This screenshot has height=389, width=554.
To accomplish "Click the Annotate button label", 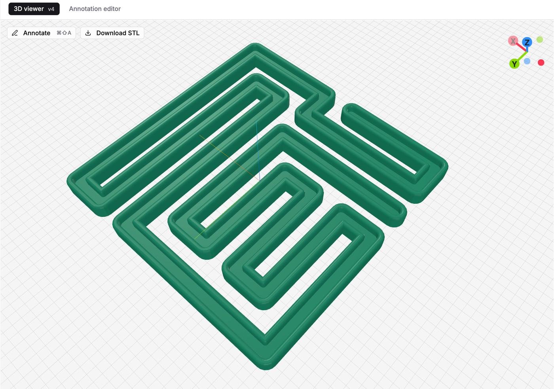I will click(36, 33).
